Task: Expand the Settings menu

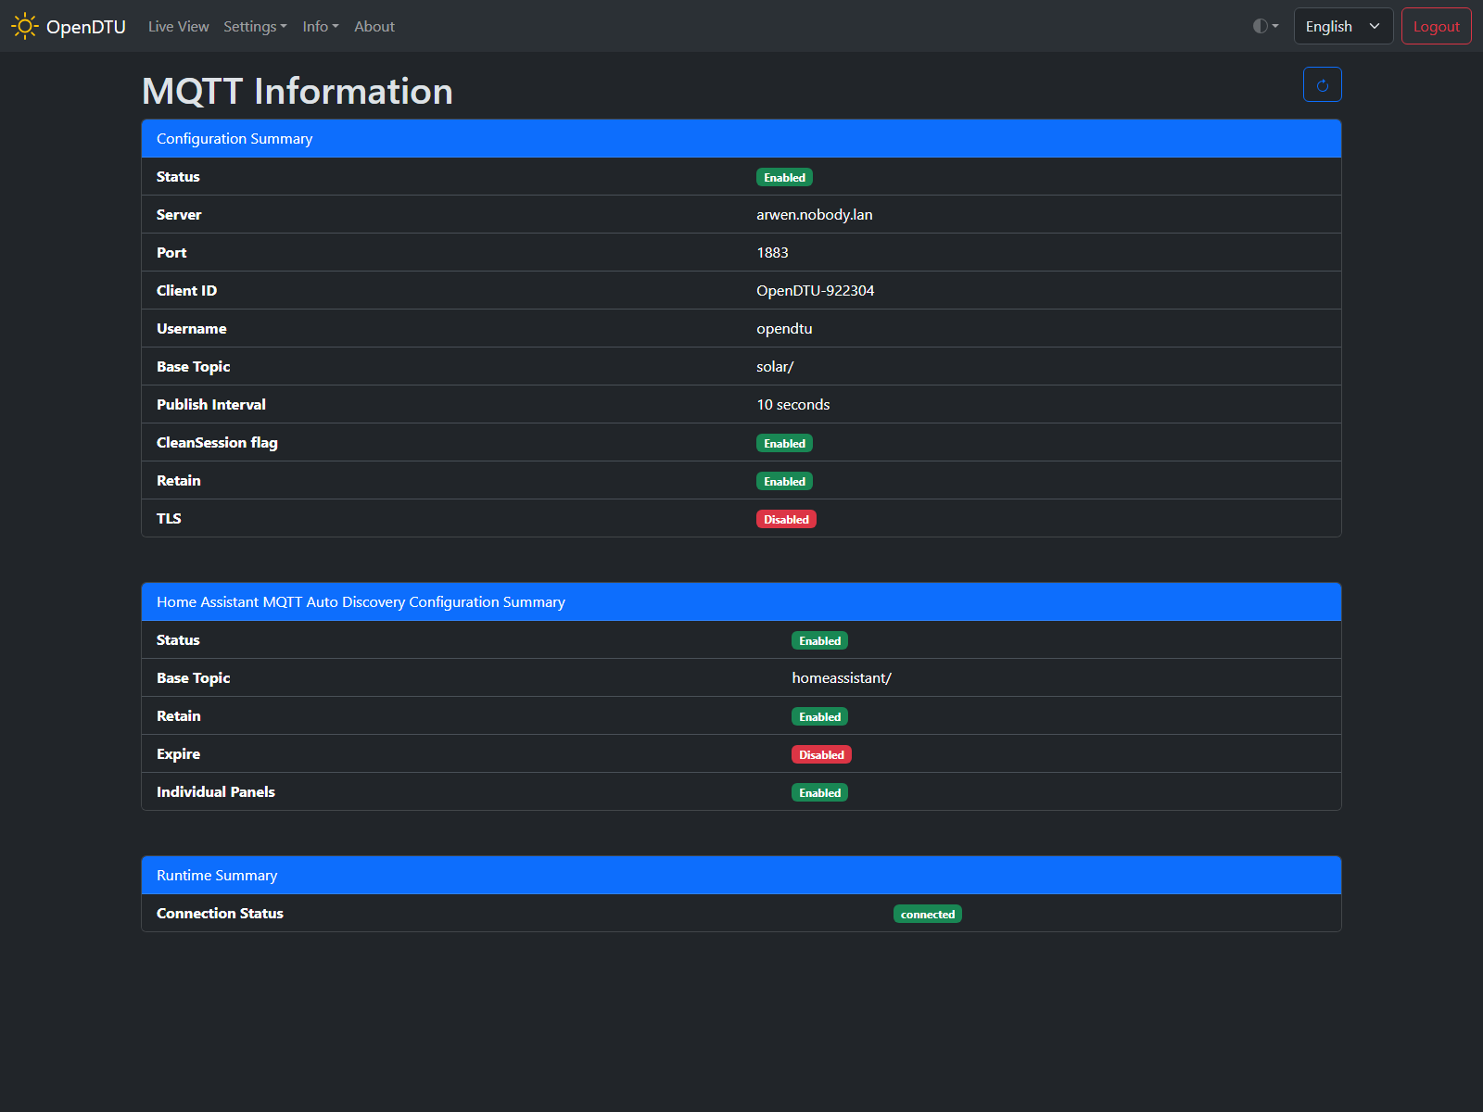Action: click(255, 27)
